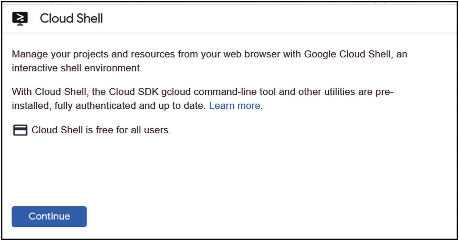
Task: Click the 'interactive shell environment' line
Action: [x=77, y=68]
